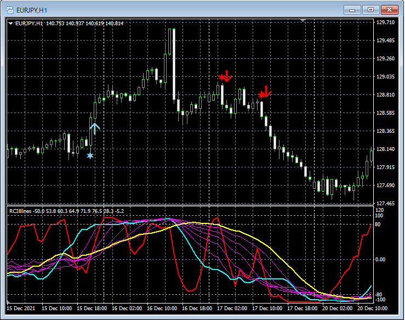Click the 16 Dec 10:00 time label
The height and width of the screenshot is (320, 405).
click(162, 308)
